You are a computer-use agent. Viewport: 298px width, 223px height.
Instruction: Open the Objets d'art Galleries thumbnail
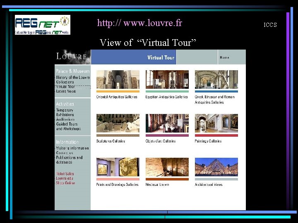167,123
